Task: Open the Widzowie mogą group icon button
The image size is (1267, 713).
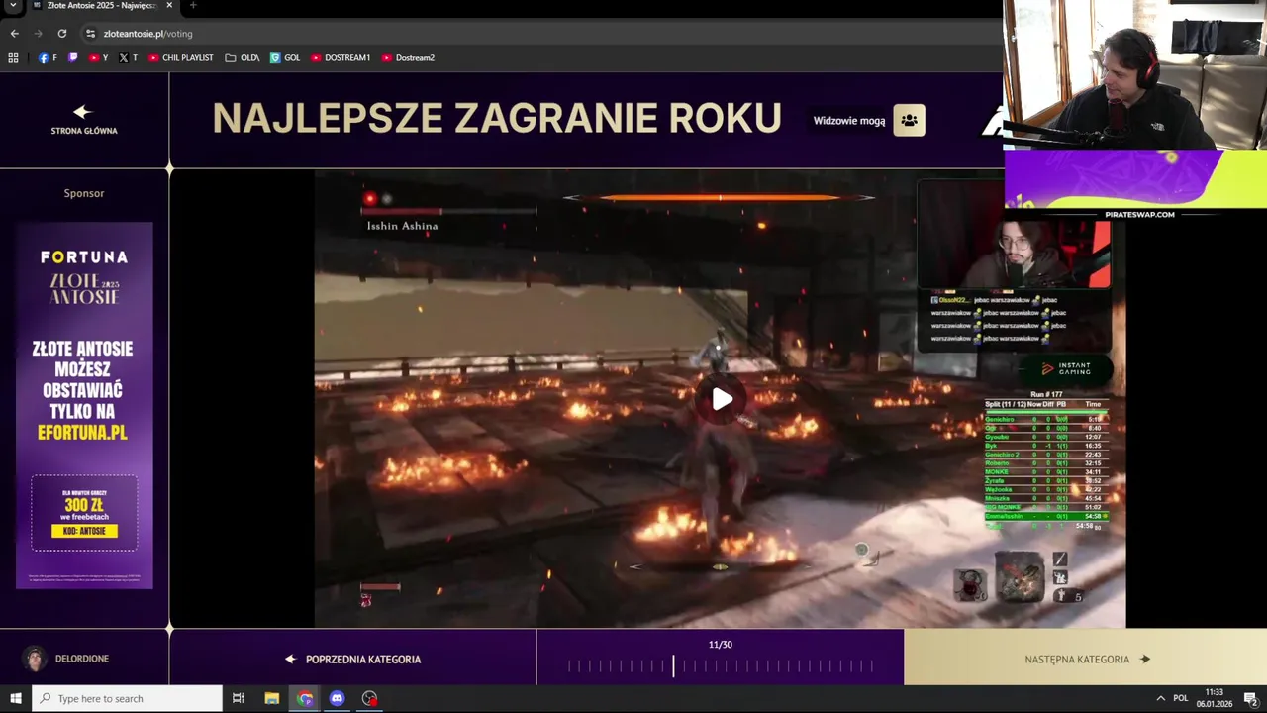Action: (x=909, y=120)
